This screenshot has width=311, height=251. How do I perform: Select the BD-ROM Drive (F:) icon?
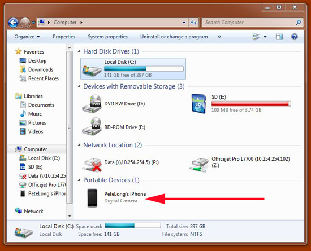pos(92,126)
